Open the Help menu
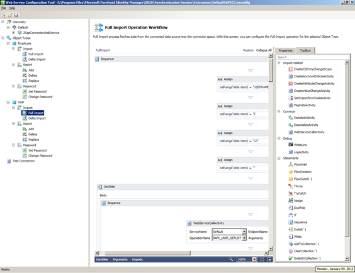Image resolution: width=355 pixels, height=273 pixels. click(12, 8)
